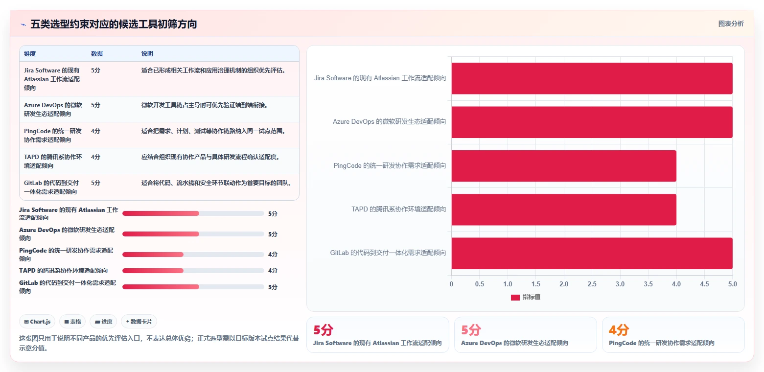Click the footnote starting '这张图只用于说明'
Image resolution: width=764 pixels, height=372 pixels.
(159, 343)
